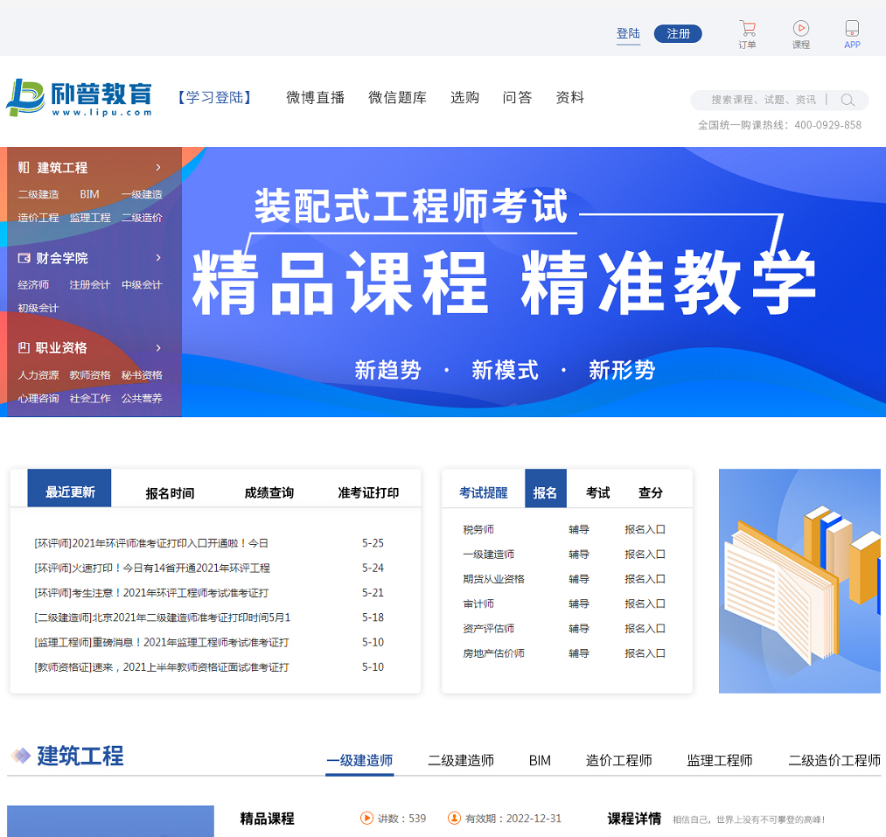886x837 pixels.
Task: Expand the 职业资格 sidebar chevron arrow
Action: pos(158,347)
